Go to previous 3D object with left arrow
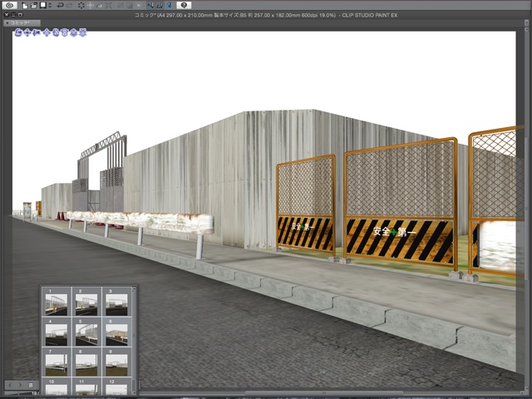This screenshot has width=532, height=399. click(x=10, y=385)
